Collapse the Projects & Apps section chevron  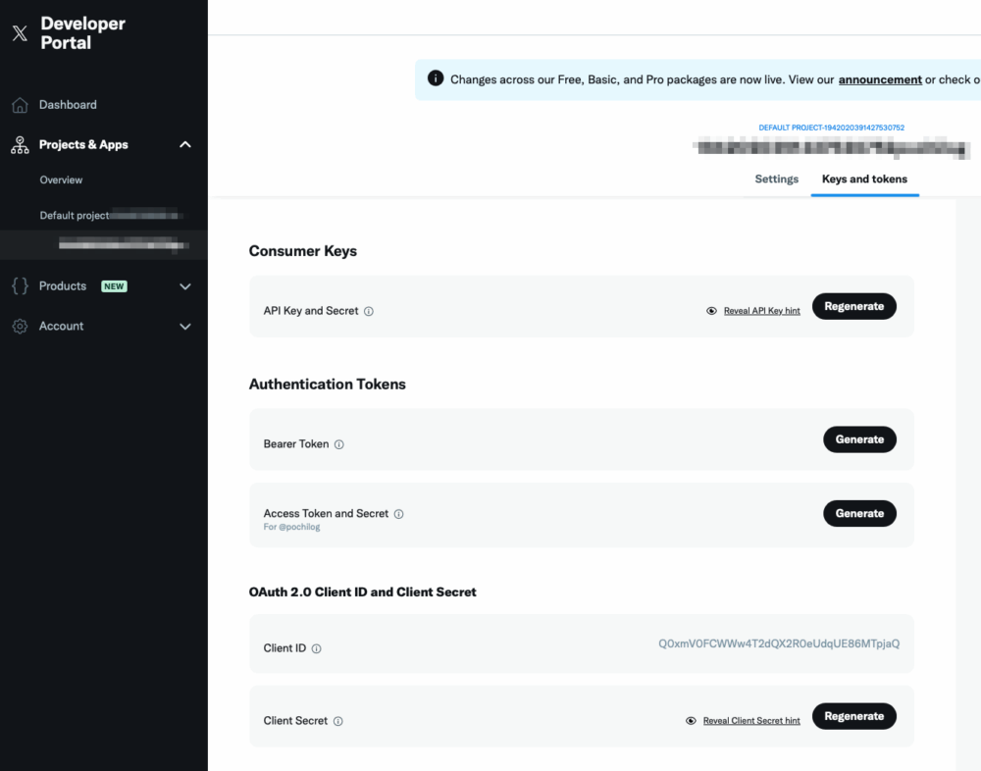(x=185, y=145)
